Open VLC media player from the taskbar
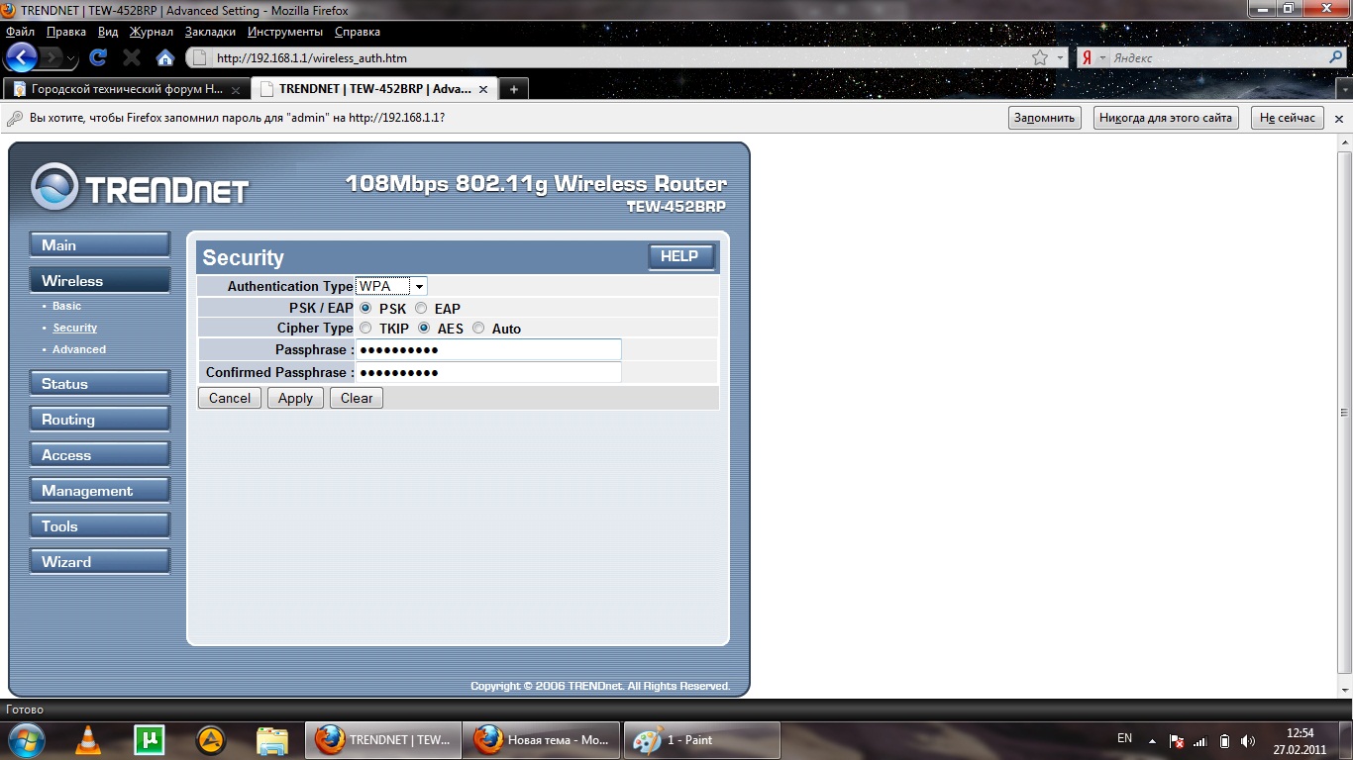 (88, 739)
